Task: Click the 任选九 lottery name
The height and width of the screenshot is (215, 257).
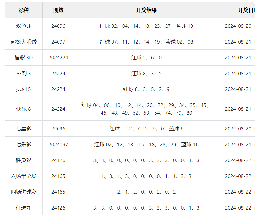Action: (x=24, y=208)
